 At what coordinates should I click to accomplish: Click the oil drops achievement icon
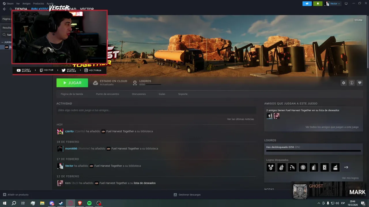[282, 167]
